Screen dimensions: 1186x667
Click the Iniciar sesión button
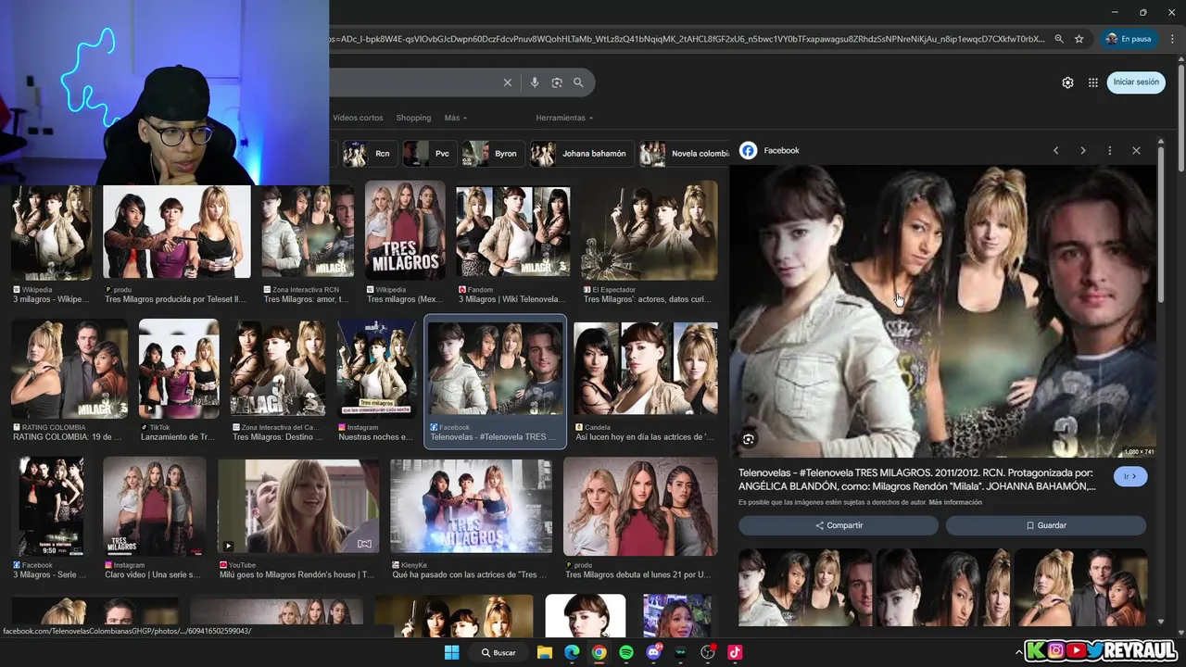click(1136, 82)
